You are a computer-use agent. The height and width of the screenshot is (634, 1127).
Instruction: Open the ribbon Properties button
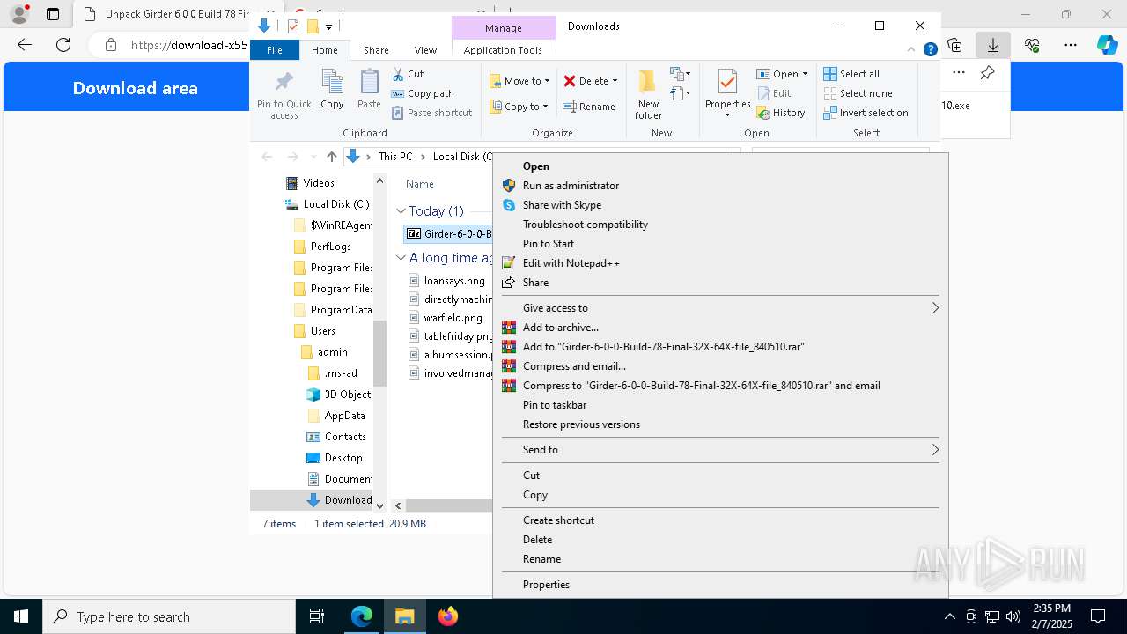coord(727,93)
